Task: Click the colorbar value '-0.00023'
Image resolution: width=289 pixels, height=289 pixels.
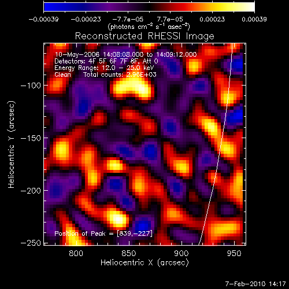Action: 86,19
